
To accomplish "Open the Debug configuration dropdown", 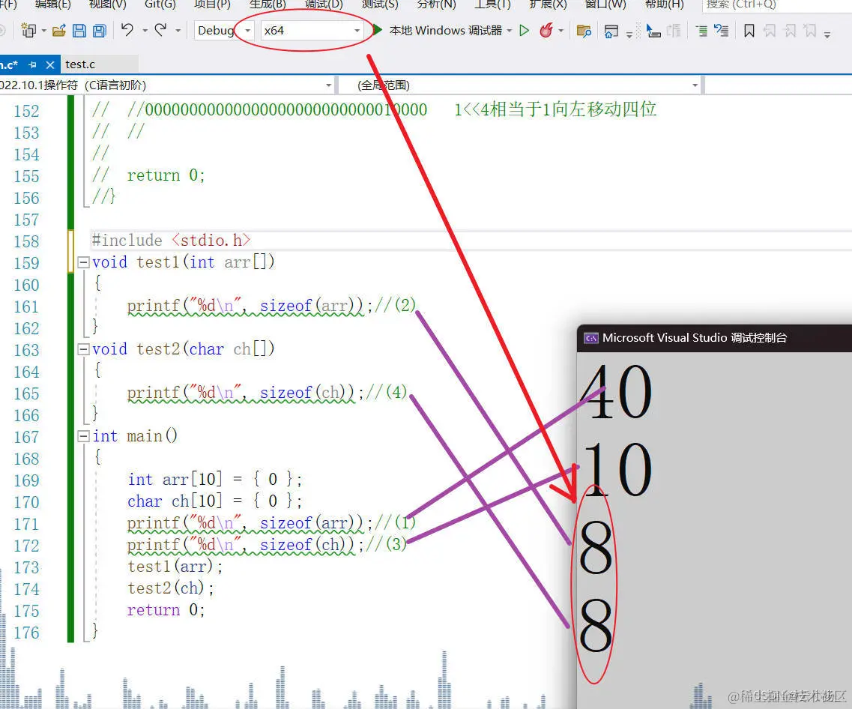I will click(x=224, y=31).
